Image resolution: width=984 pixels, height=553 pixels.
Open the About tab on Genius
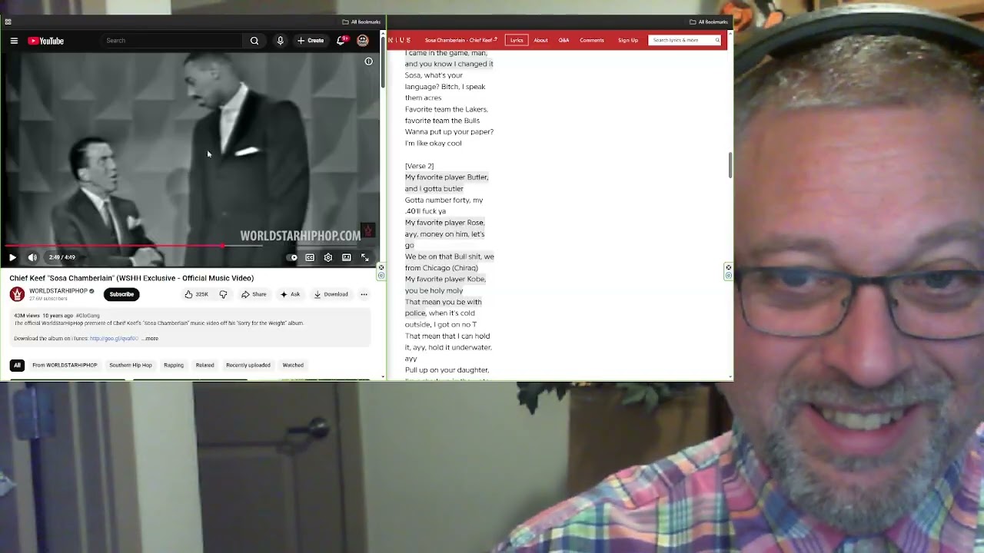click(x=541, y=40)
